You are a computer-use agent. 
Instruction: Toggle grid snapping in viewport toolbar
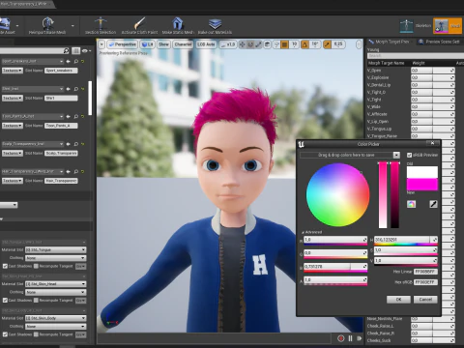click(x=285, y=44)
